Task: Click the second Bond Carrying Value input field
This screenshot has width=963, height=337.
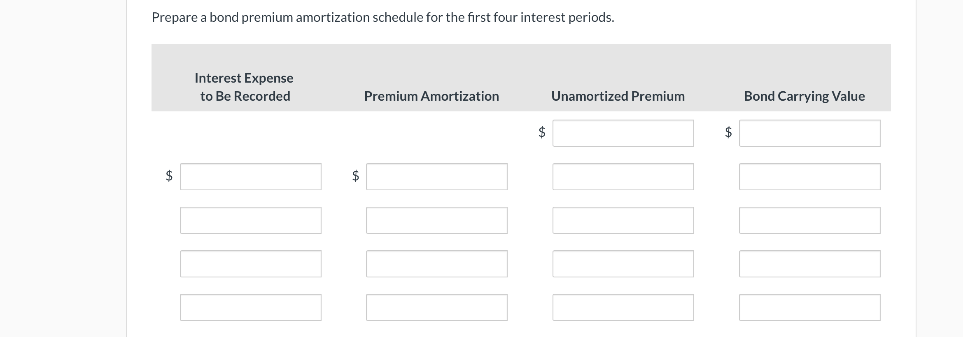Action: point(809,177)
